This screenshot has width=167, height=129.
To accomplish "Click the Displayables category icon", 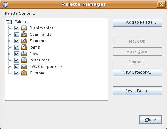I will click(x=24, y=28).
